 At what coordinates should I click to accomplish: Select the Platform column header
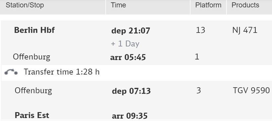(x=208, y=5)
